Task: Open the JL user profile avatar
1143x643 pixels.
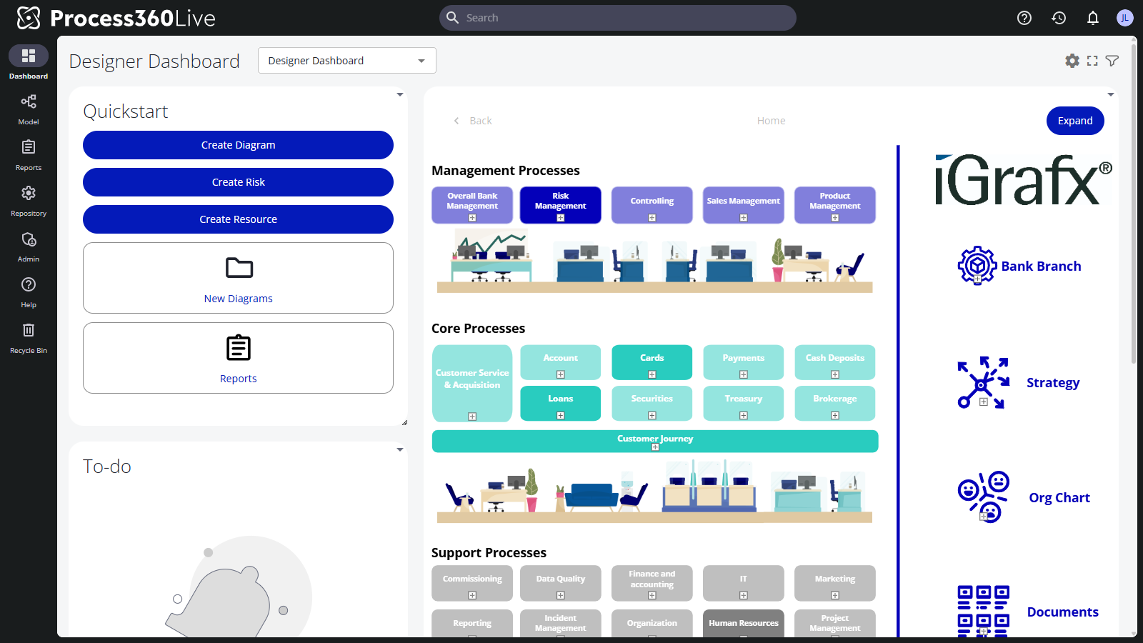Action: coord(1125,18)
